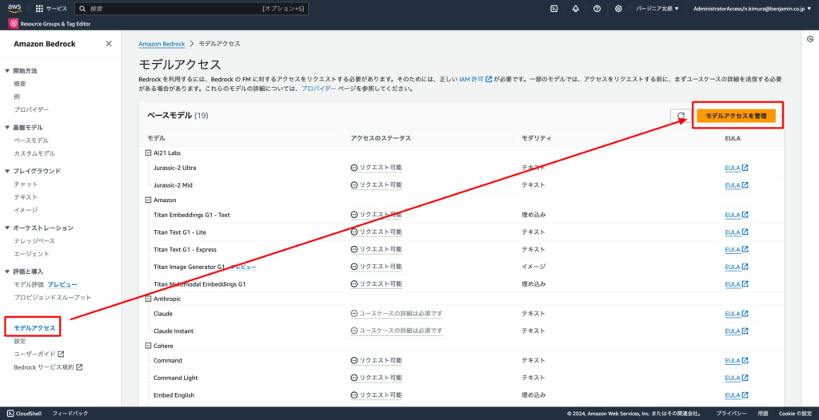
Task: Click the Amazon Bedrock breadcrumb link
Action: 162,44
